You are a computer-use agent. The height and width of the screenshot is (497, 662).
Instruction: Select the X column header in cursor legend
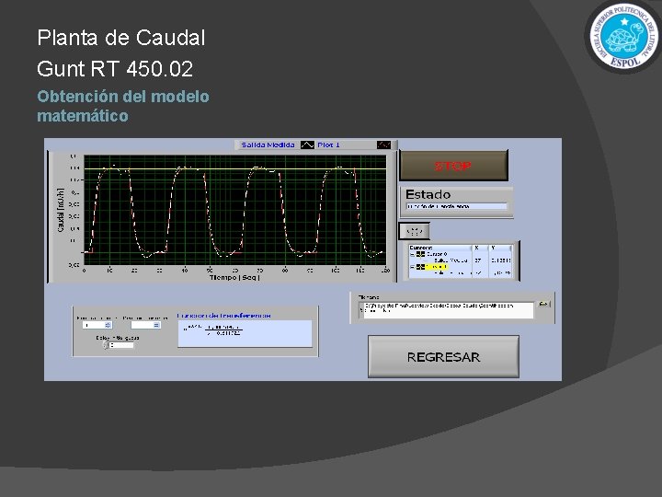coord(479,248)
